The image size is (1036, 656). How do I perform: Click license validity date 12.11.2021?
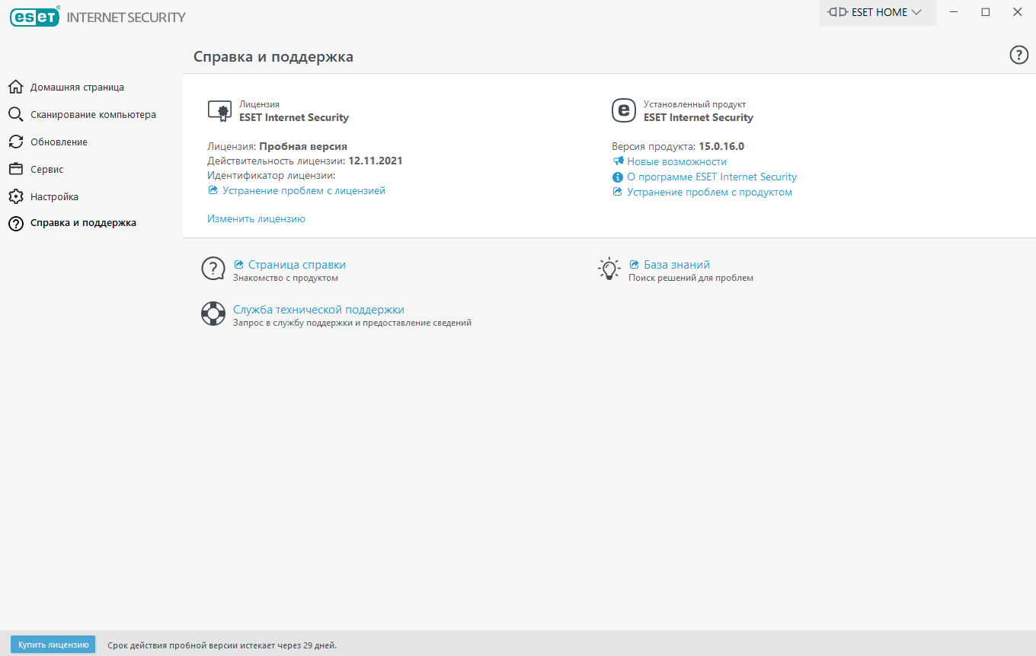coord(375,161)
